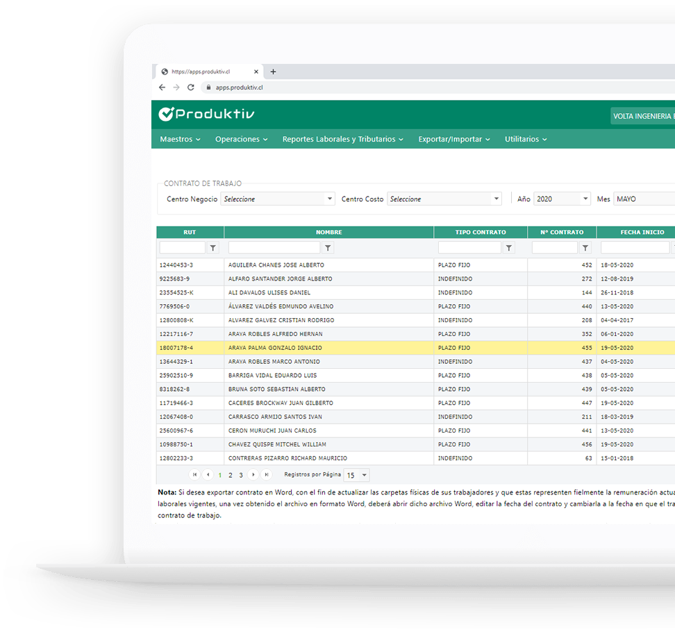Select row ARAYA ROBLES MARCO ANTONIO
This screenshot has height=634, width=675.
pyautogui.click(x=416, y=362)
